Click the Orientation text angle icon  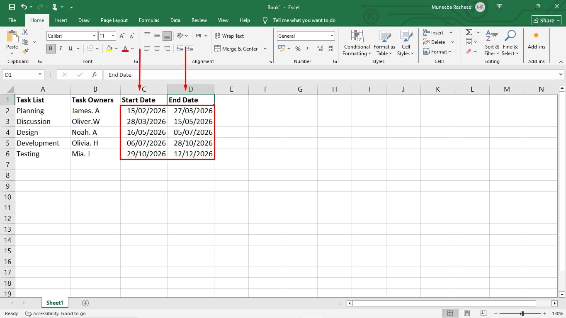180,36
